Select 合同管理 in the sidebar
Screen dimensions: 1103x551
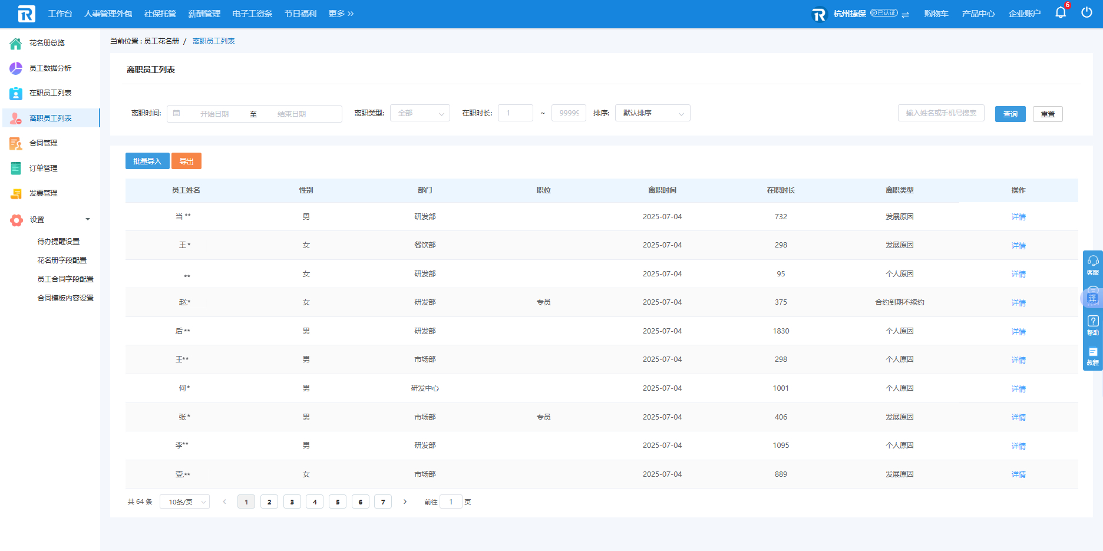coord(44,143)
